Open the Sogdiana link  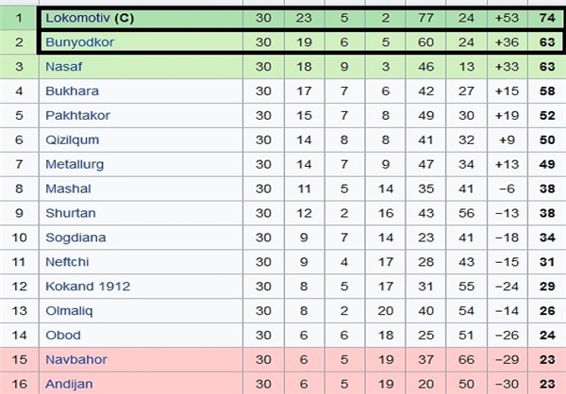(x=75, y=238)
